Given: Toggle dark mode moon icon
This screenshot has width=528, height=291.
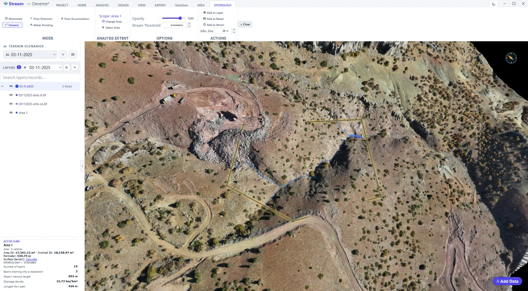Looking at the screenshot, I should [x=494, y=4].
